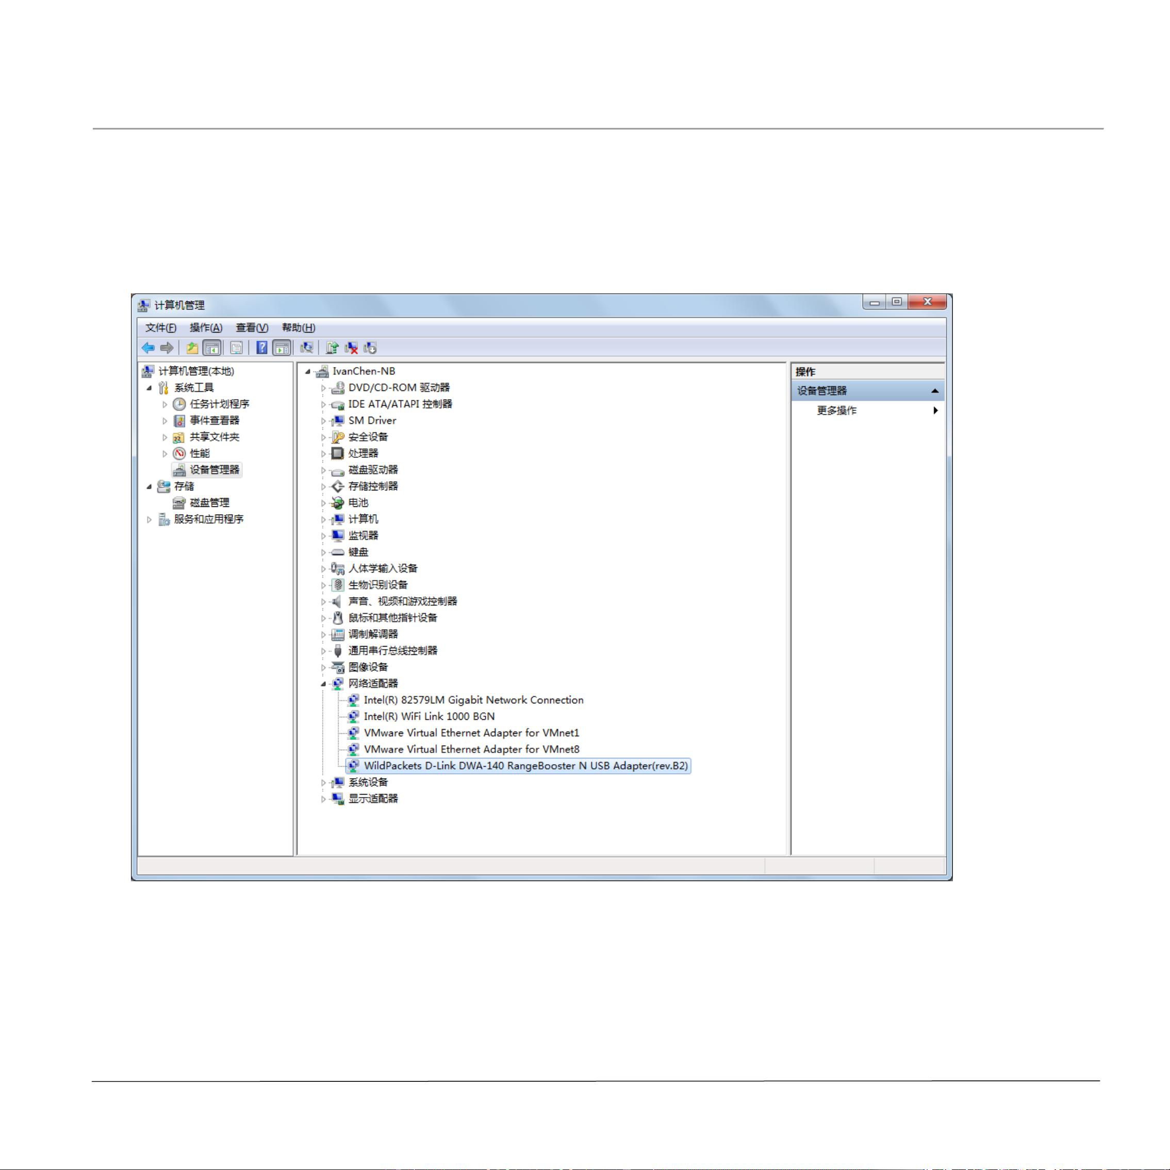
Task: Click the Up one level folder icon
Action: click(x=192, y=348)
